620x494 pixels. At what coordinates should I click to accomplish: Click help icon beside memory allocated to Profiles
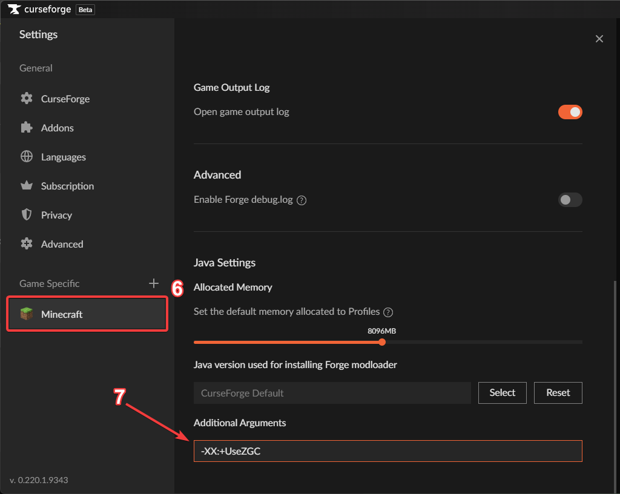(388, 312)
